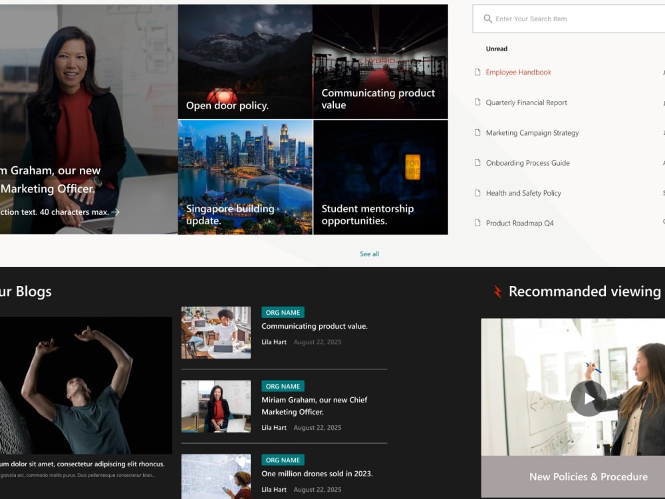Click August 22, 2025 date under Communicating product value
The image size is (665, 499).
pos(317,342)
